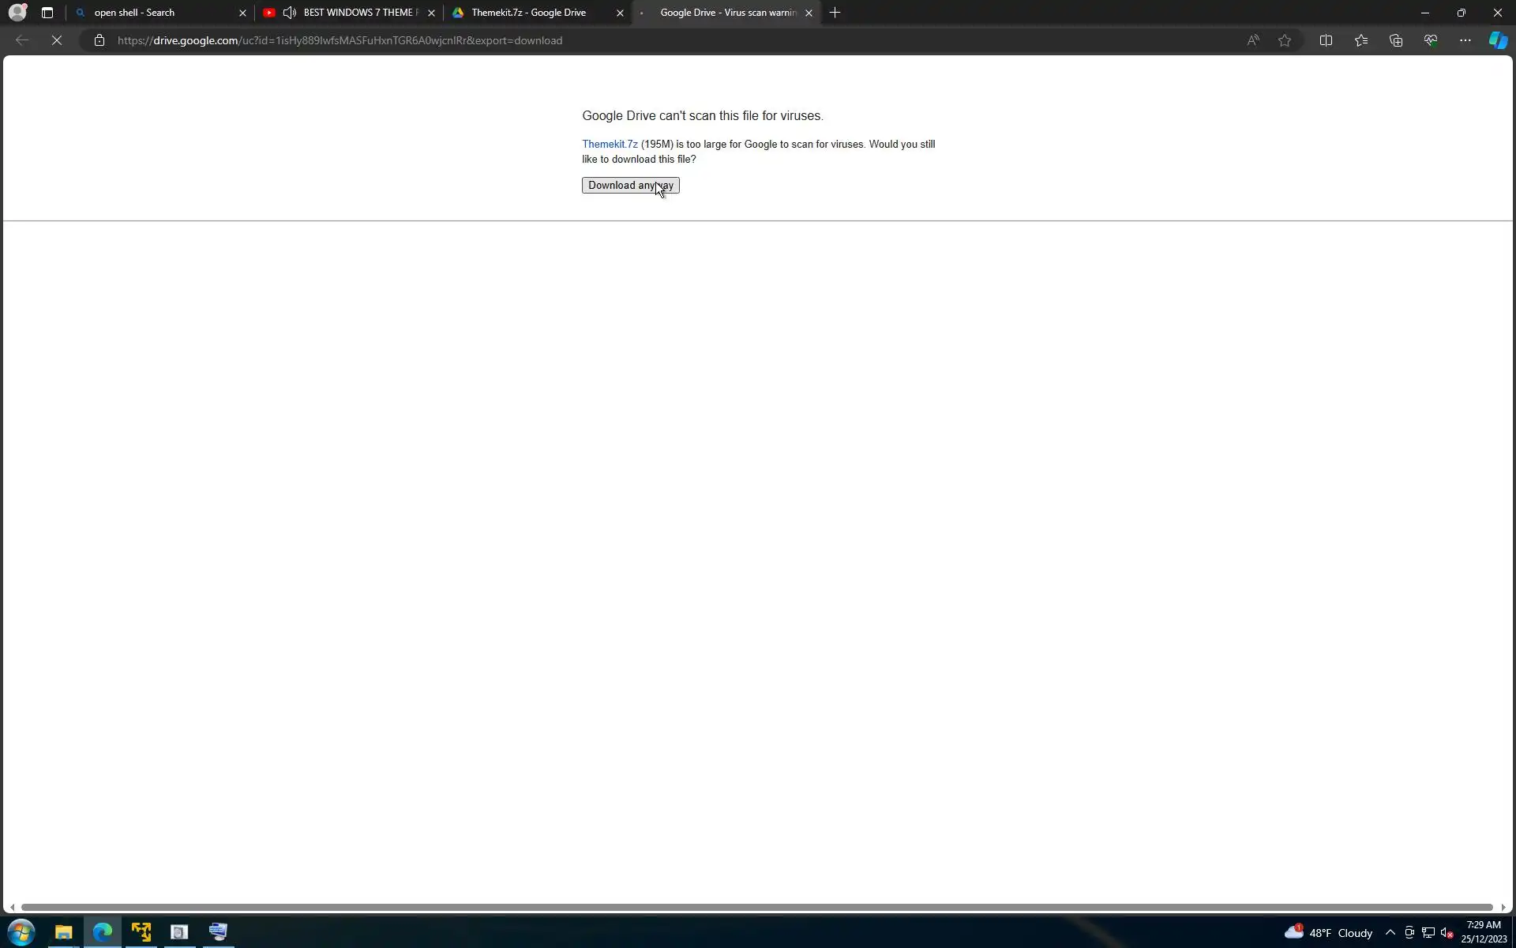Toggle split screen view icon
Viewport: 1516px width, 948px height.
1326,40
